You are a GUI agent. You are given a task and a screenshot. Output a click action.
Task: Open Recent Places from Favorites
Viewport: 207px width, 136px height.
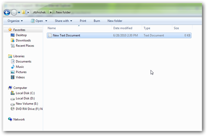point(25,46)
